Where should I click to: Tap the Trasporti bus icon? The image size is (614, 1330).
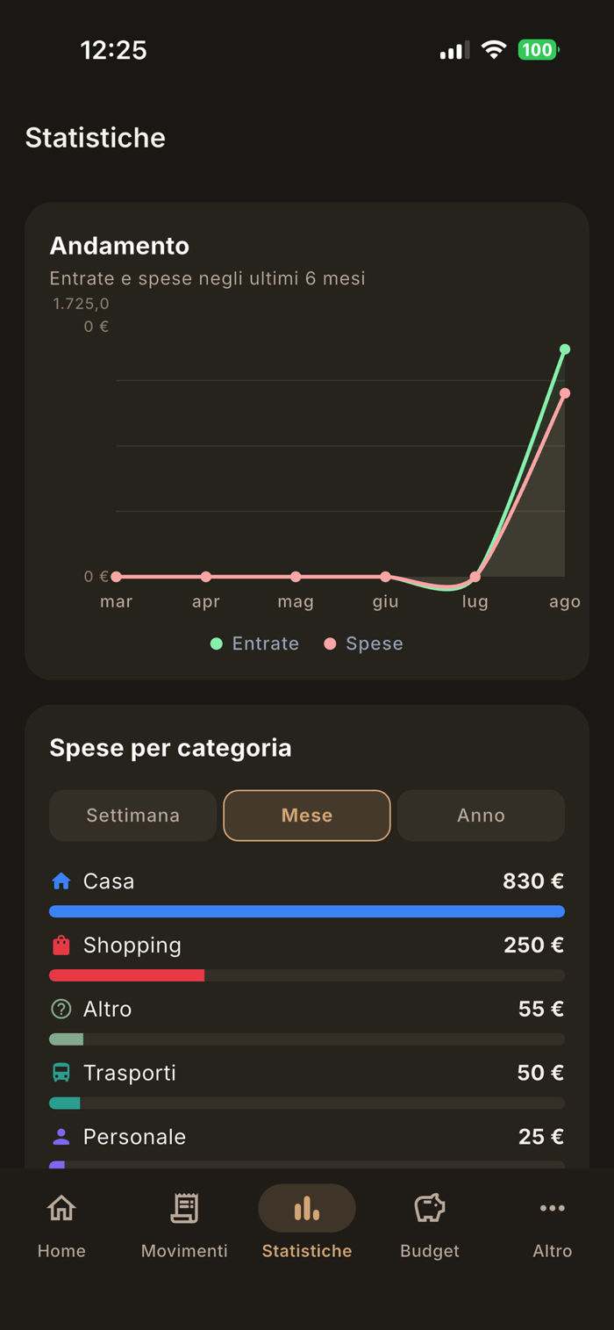click(x=61, y=1073)
